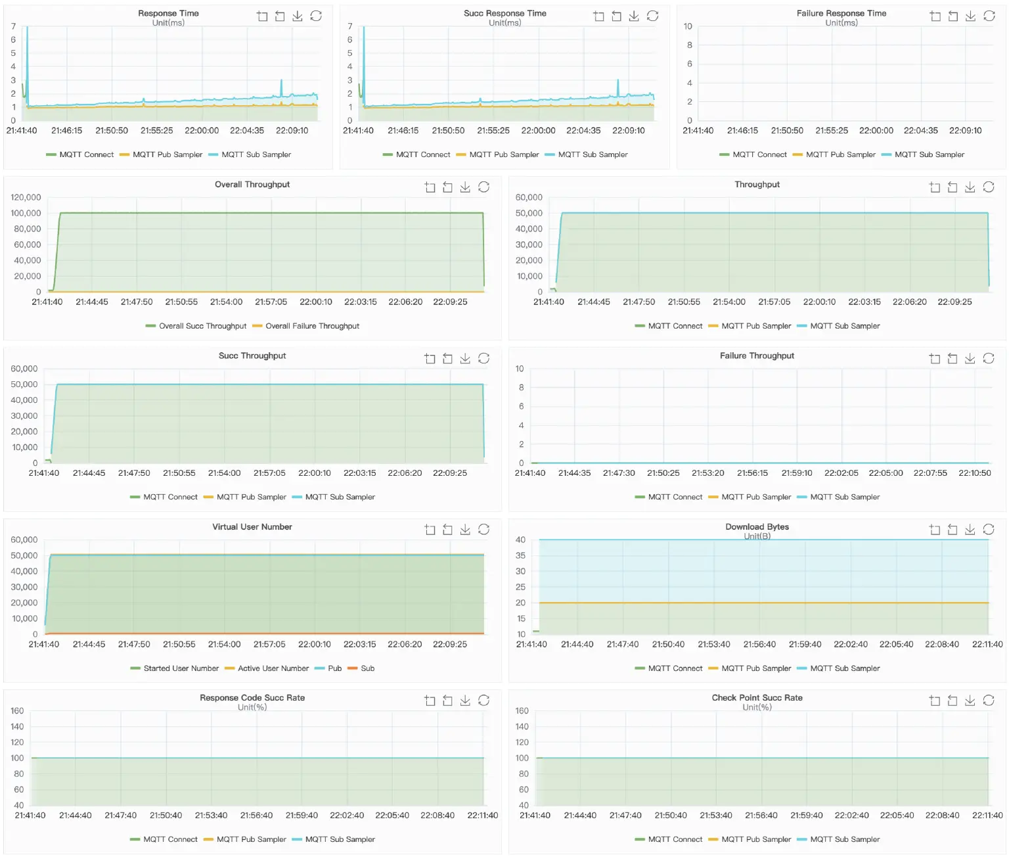Download the Virtual User Number chart
The image size is (1009, 857).
465,530
